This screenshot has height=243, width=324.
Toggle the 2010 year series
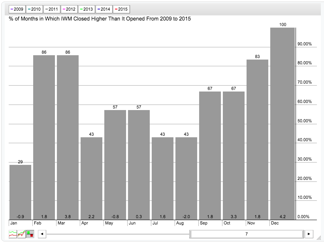34,9
